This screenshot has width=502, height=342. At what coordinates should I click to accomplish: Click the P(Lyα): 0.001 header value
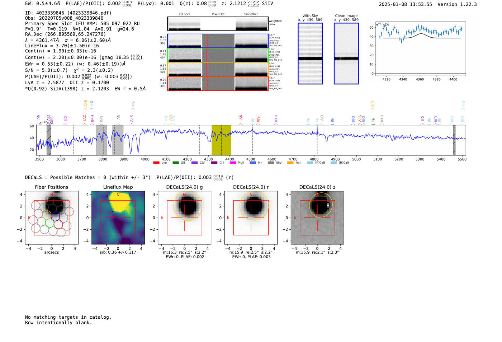156,4
